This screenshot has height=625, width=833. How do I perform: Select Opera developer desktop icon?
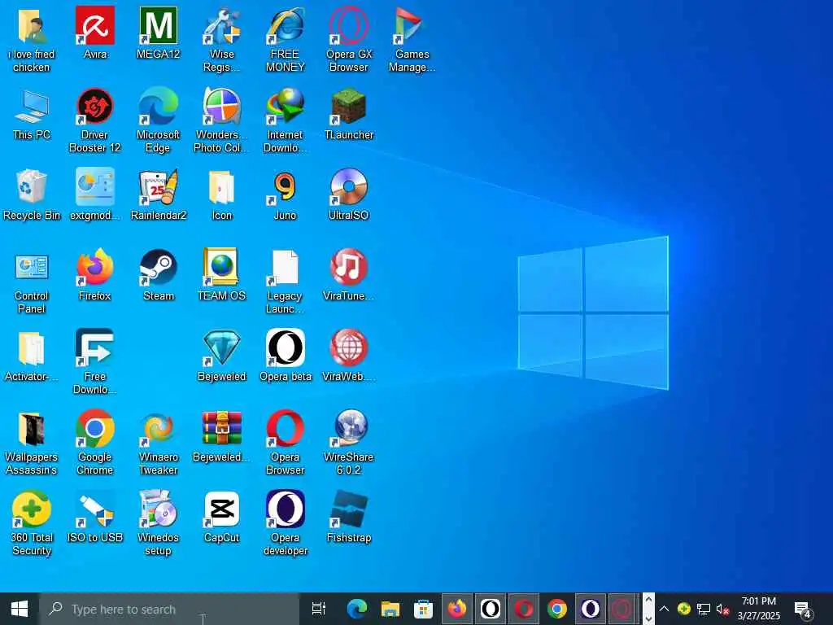(286, 523)
